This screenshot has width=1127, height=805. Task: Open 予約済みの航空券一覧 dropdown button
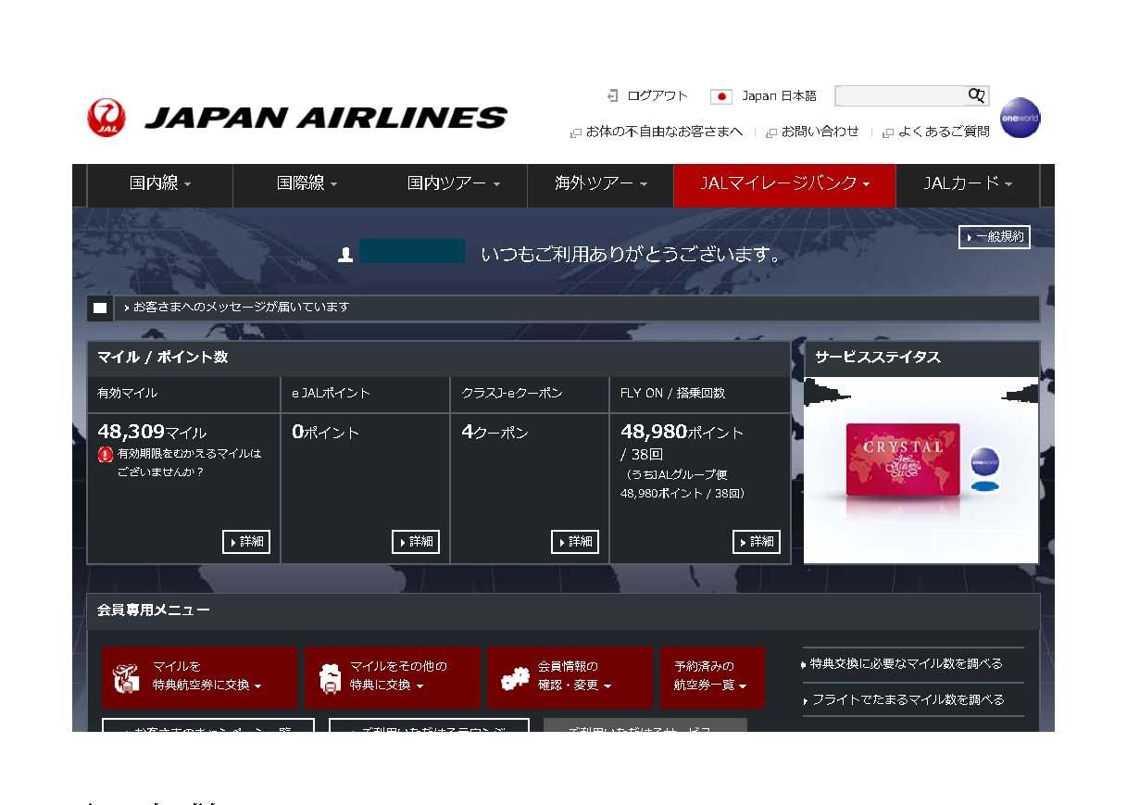pos(709,677)
